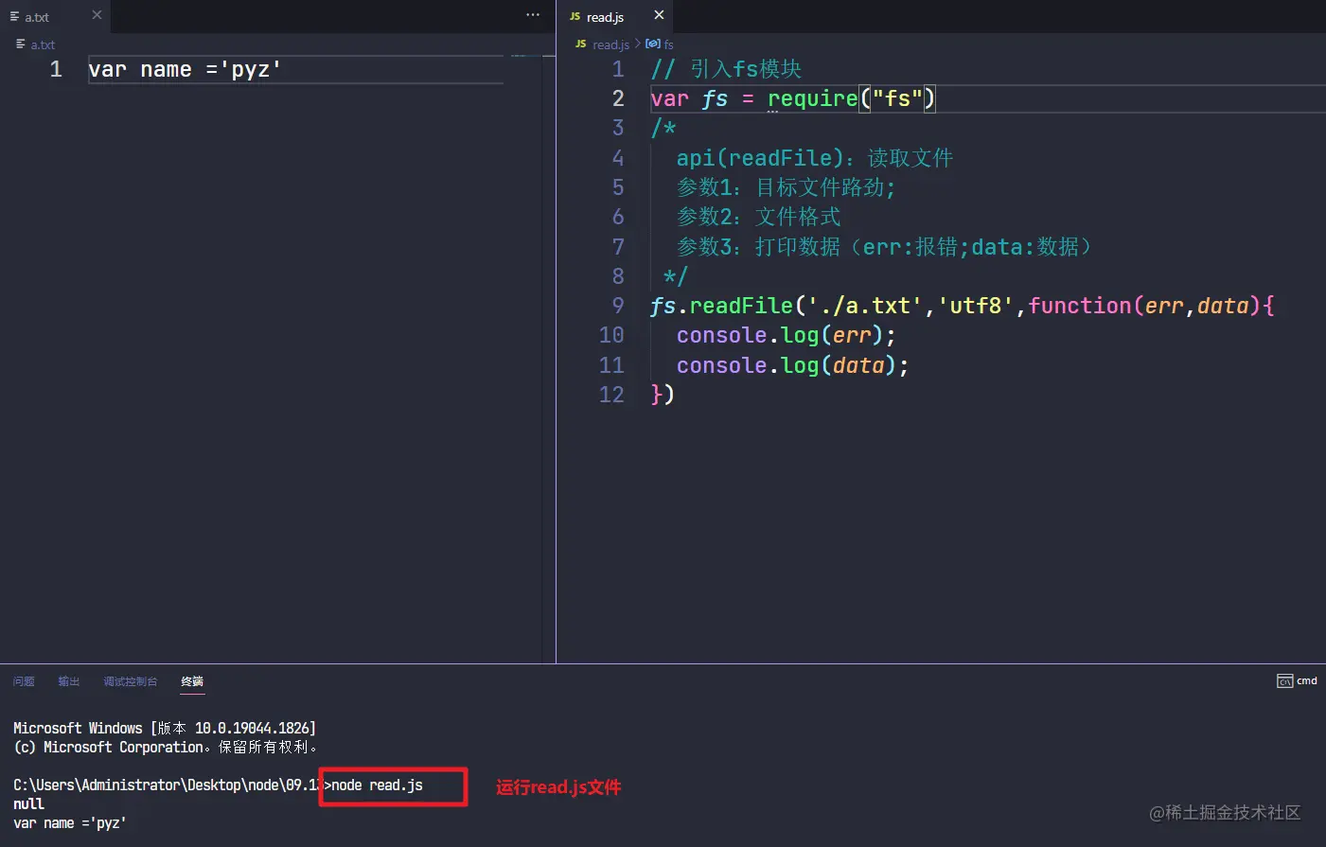Click the './a.txt' string on line 9

(865, 306)
